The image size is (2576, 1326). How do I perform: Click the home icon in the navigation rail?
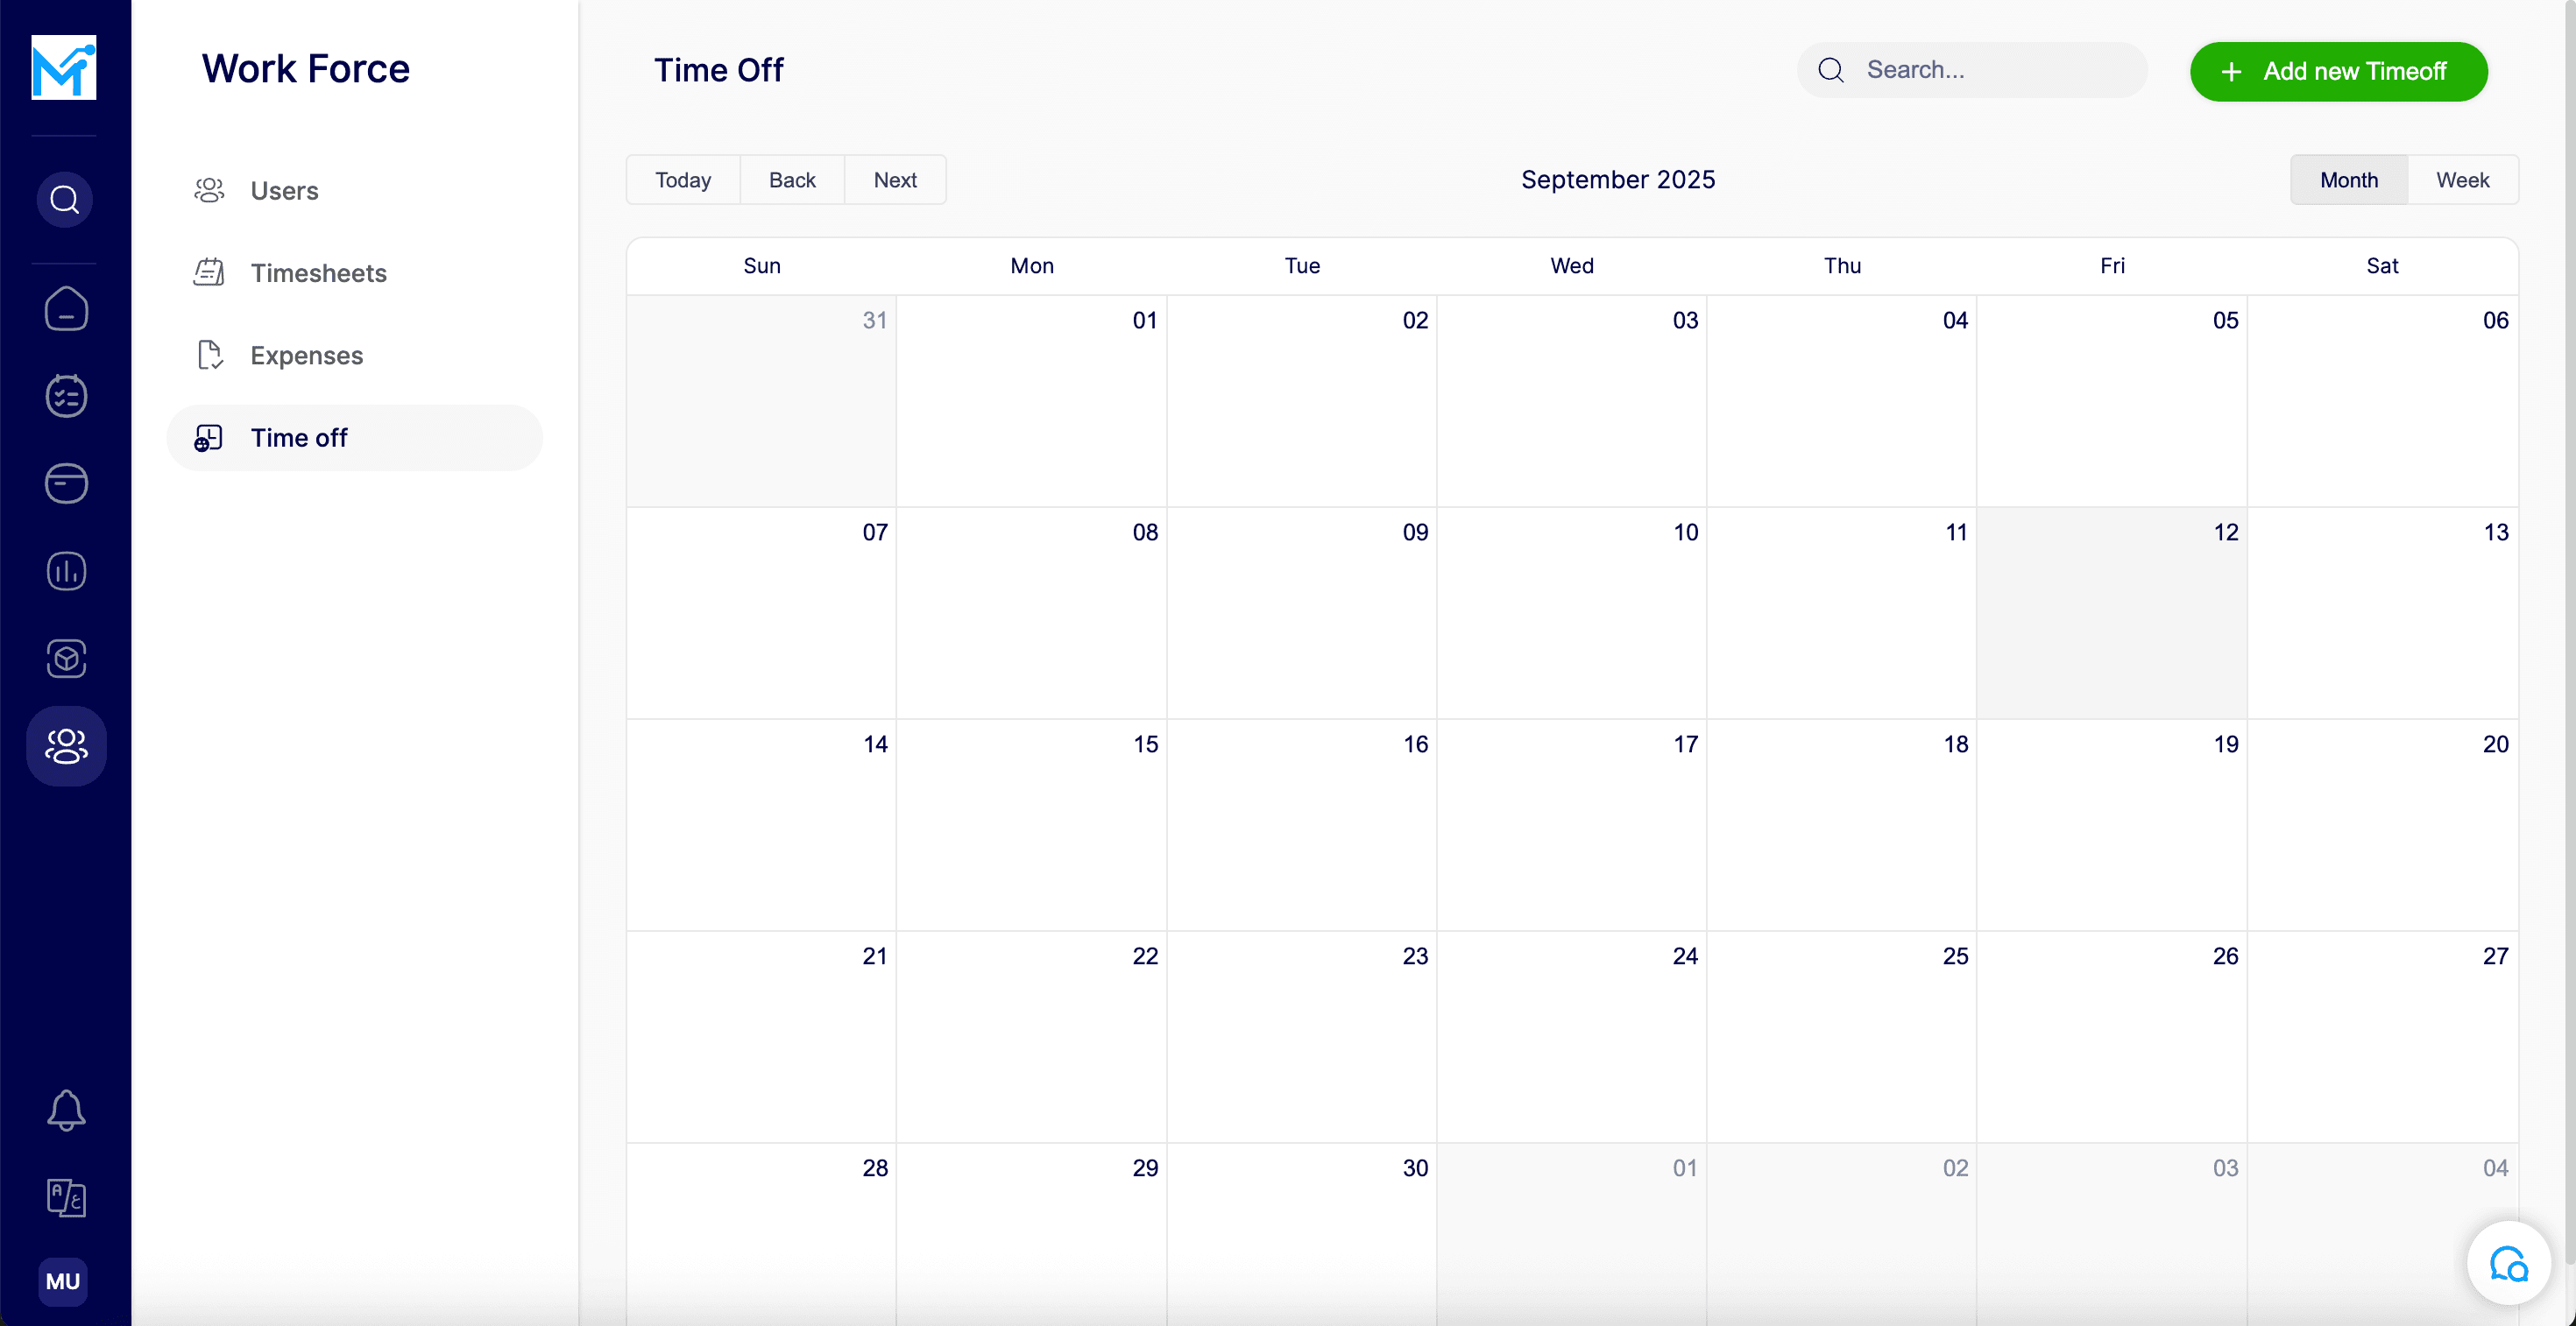pyautogui.click(x=66, y=309)
